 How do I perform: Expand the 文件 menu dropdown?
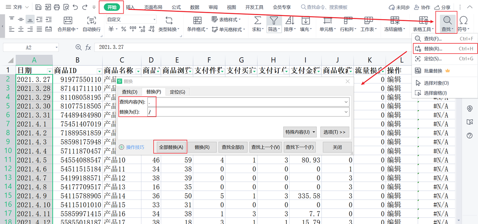point(17,7)
